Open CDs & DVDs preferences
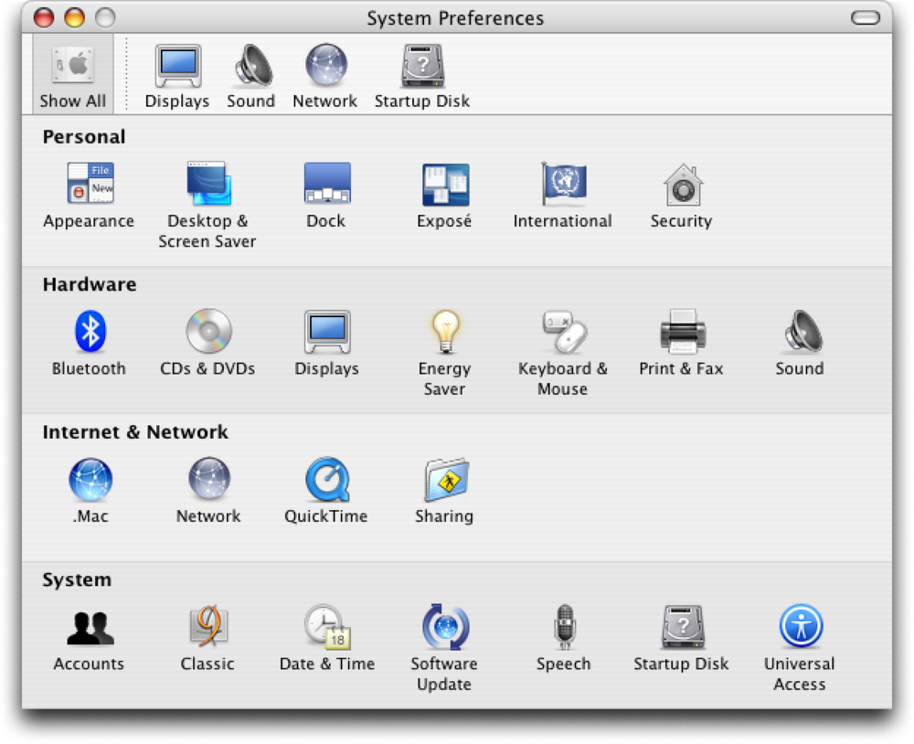Viewport: 914px width, 744px height. [x=208, y=343]
